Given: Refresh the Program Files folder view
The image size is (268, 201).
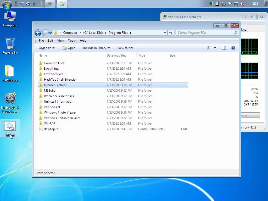Looking at the screenshot, I should pos(171,33).
